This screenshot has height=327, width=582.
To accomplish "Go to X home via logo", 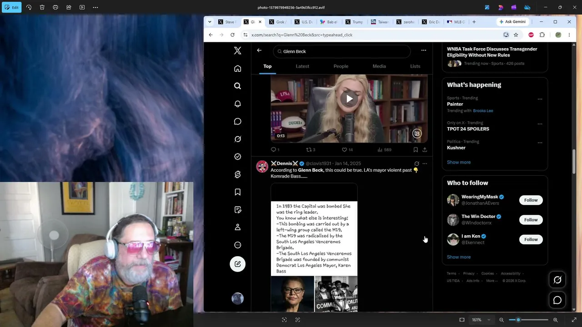I will click(237, 51).
